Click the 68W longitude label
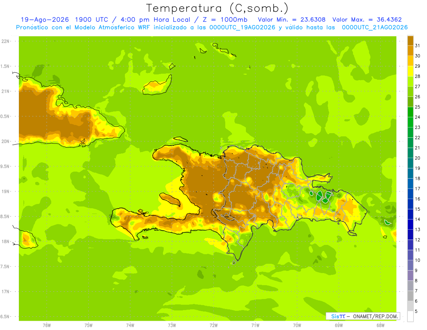The image size is (427, 330). [380, 325]
